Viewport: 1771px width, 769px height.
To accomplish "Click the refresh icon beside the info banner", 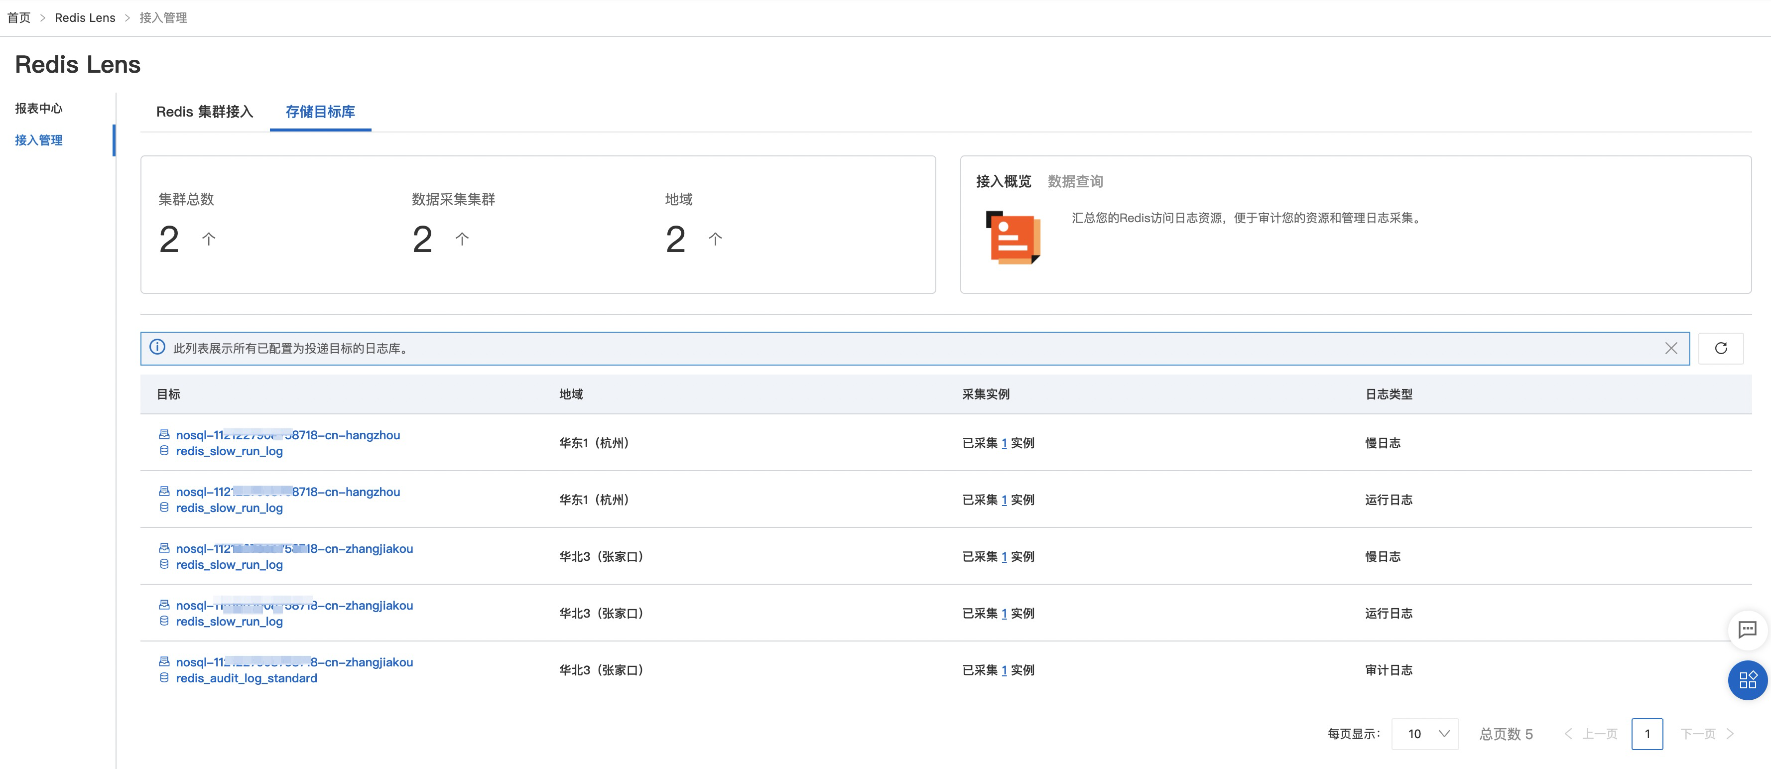I will click(1720, 348).
